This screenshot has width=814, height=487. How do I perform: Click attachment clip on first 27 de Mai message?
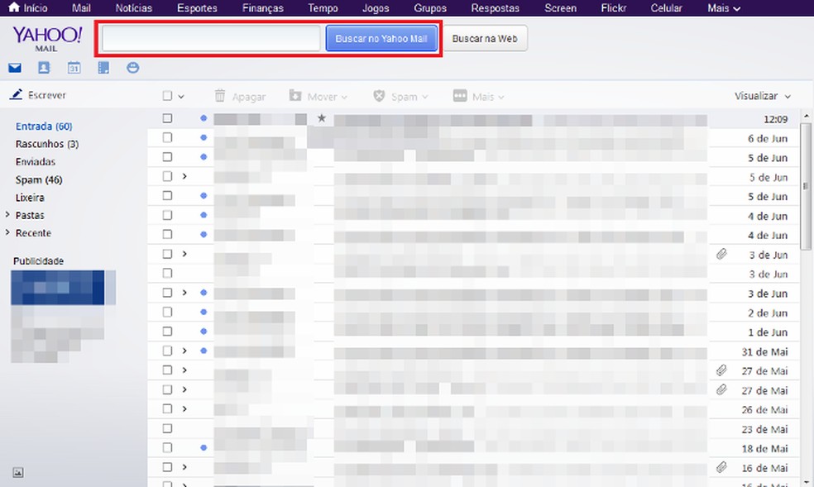click(x=721, y=370)
